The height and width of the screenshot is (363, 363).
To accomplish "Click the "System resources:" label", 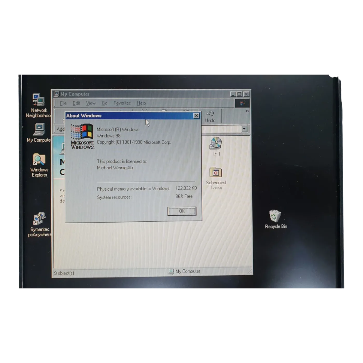I will click(x=114, y=197).
